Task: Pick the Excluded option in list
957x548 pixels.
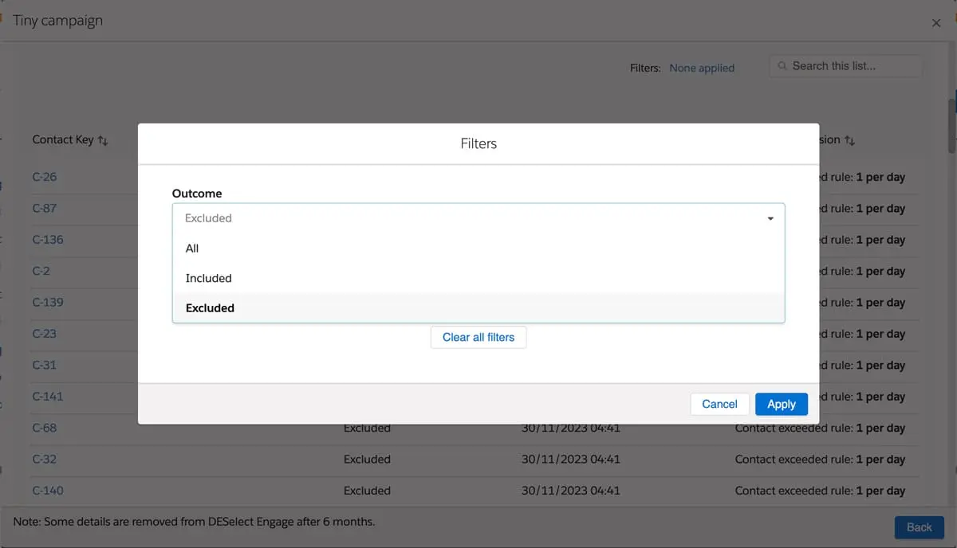Action: [x=210, y=308]
